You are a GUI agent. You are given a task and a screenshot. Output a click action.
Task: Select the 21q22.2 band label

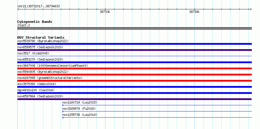24,25
